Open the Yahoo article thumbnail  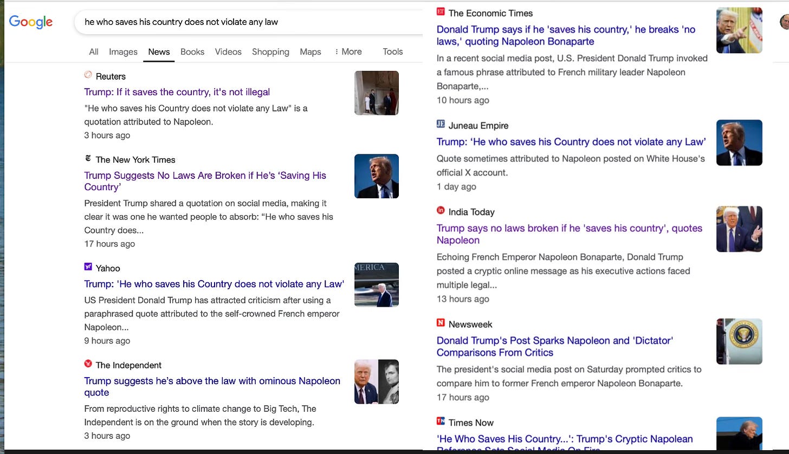pos(377,285)
